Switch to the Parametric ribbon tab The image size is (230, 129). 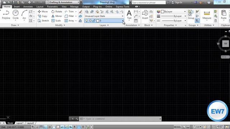(52, 6)
